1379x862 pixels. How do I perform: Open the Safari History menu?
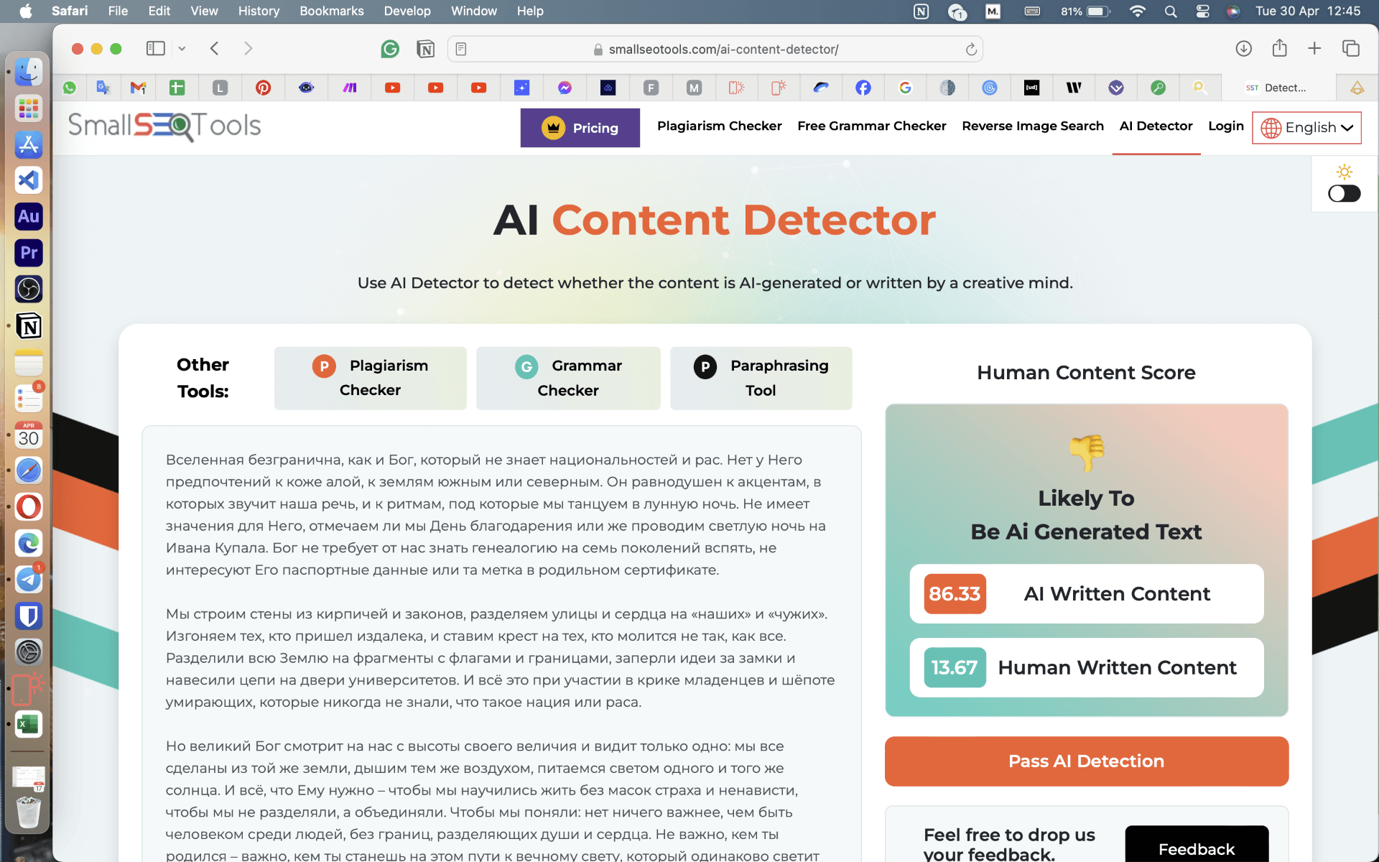click(259, 11)
